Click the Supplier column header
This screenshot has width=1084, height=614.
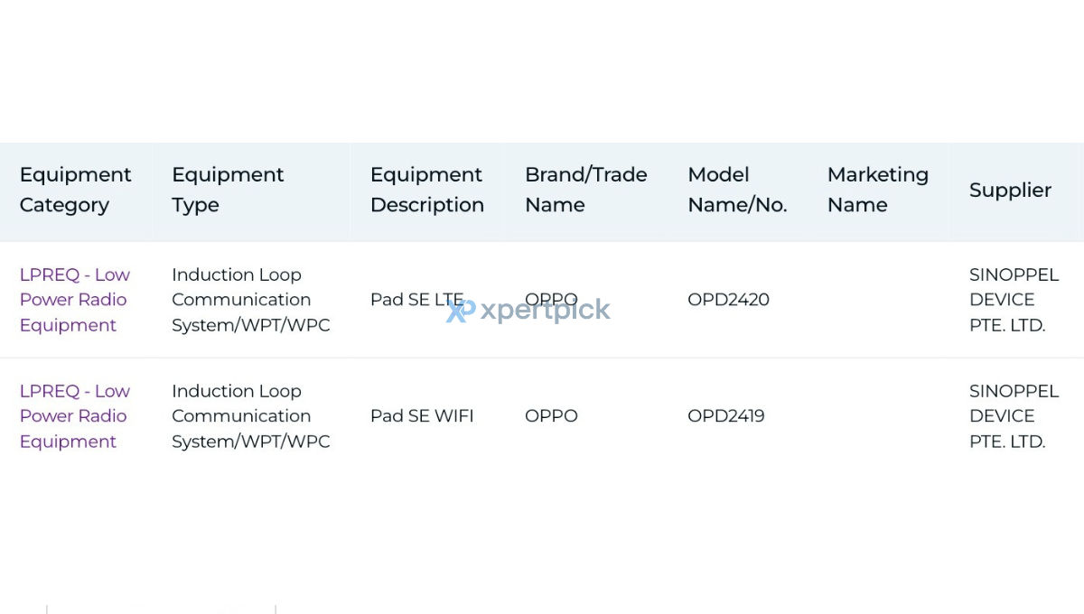1010,190
